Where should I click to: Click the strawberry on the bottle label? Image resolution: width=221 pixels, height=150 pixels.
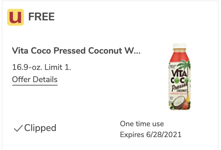pyautogui.click(x=186, y=106)
